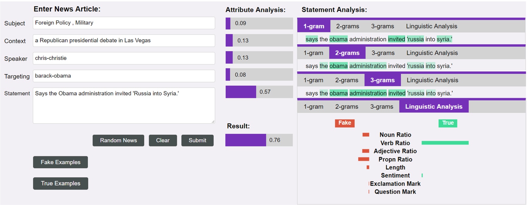
Task: Select the 3-grams tab showing highlighted trigrams
Action: pos(382,80)
